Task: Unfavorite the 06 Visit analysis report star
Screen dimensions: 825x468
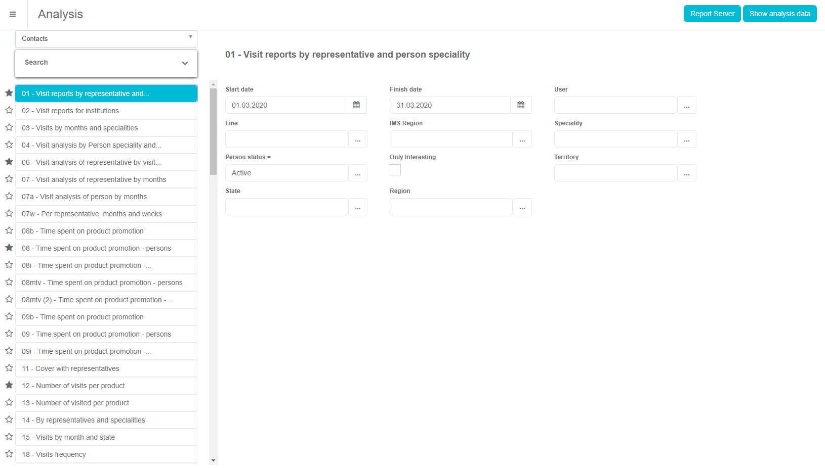Action: (x=9, y=162)
